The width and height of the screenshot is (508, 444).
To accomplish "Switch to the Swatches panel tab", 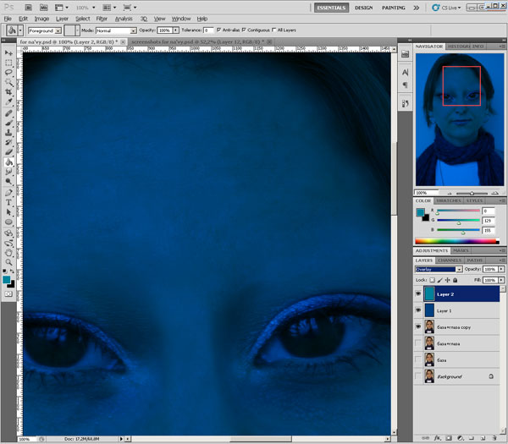I will point(448,200).
